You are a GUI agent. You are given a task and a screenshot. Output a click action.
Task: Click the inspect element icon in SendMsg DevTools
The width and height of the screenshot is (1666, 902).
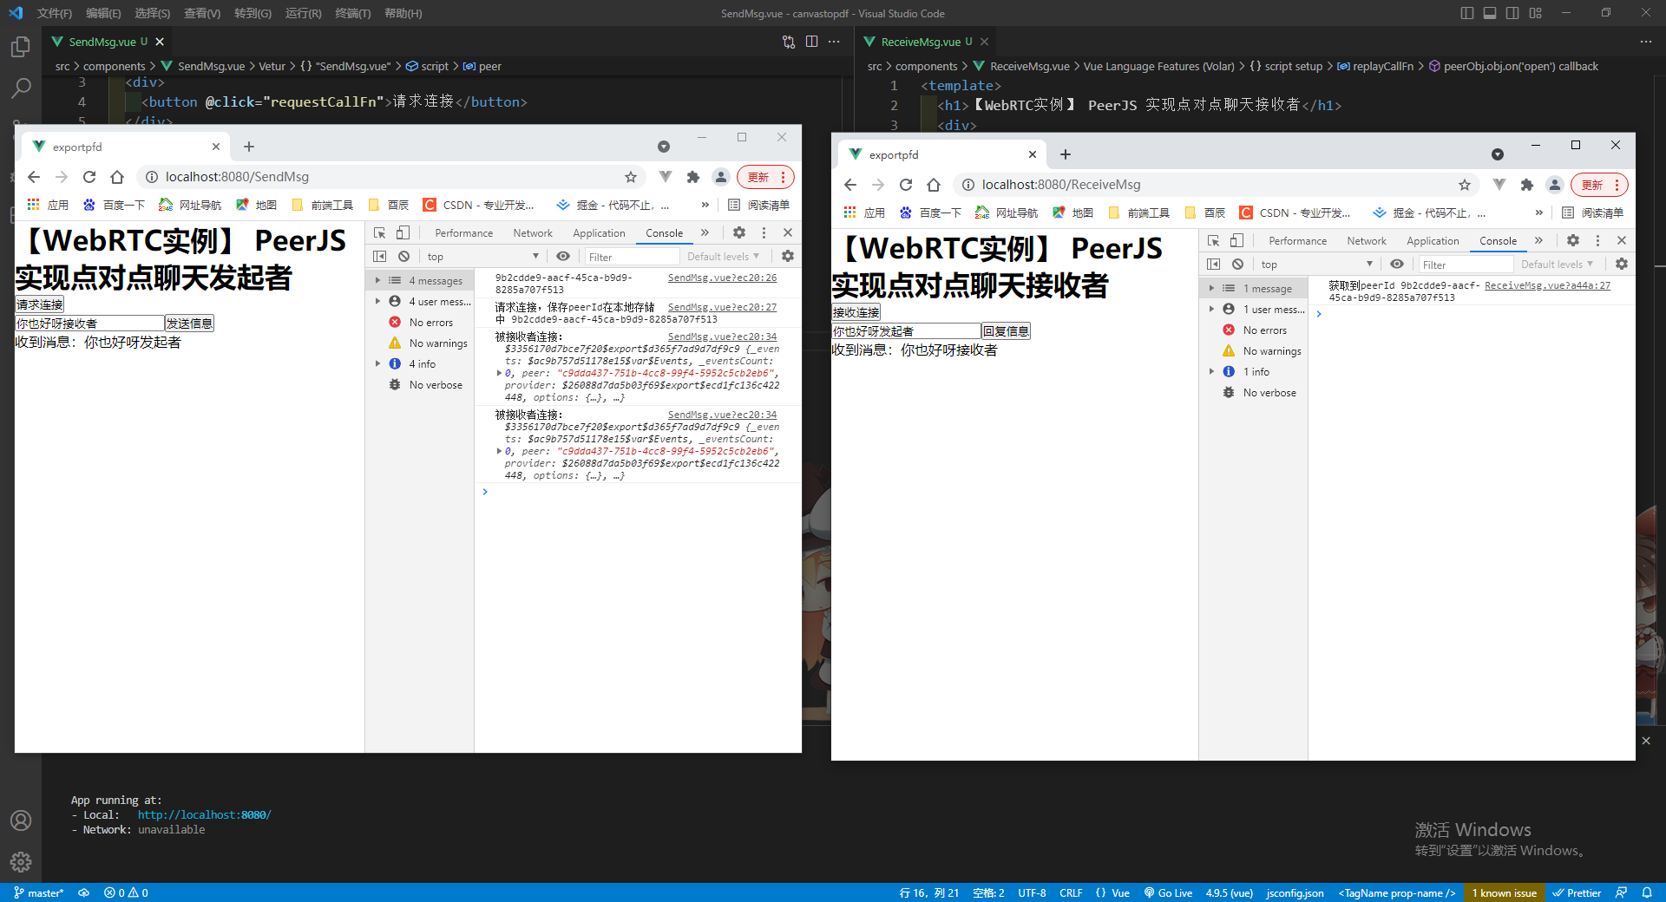pyautogui.click(x=379, y=232)
